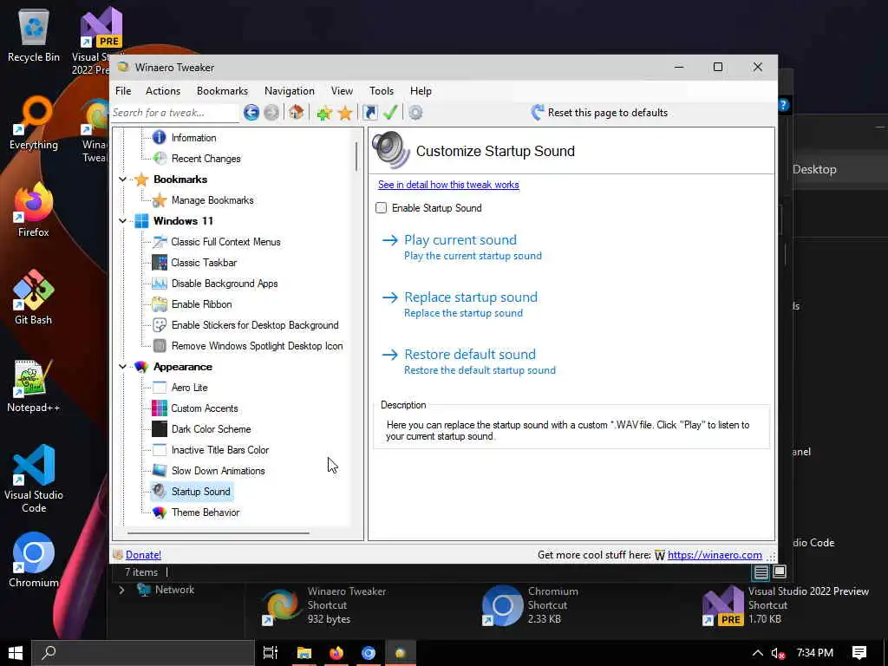Viewport: 888px width, 666px height.
Task: Add a bookmark with green plus star icon
Action: coord(324,113)
